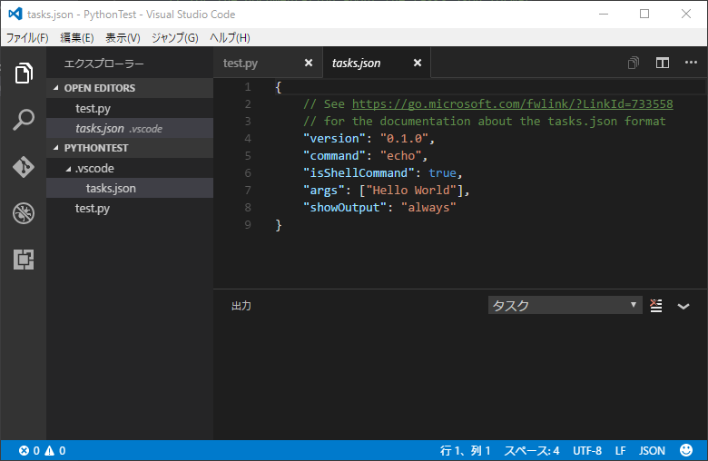Click line number 9 in the gutter
Viewport: 708px width, 461px height.
248,224
